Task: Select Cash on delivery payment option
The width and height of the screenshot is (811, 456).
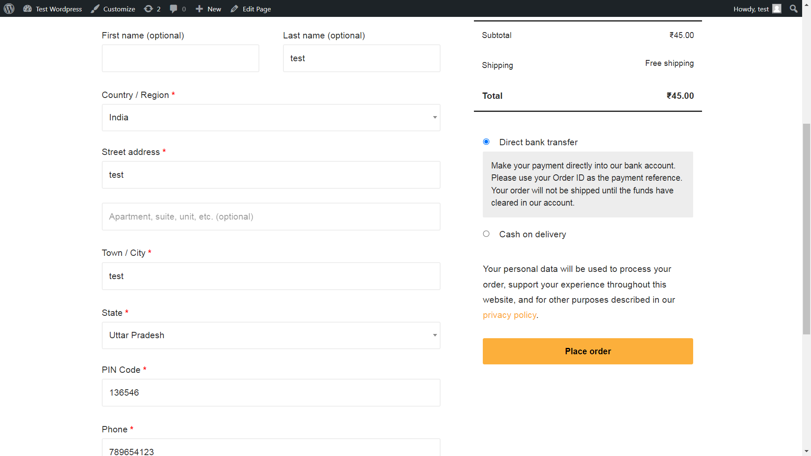Action: [x=486, y=234]
